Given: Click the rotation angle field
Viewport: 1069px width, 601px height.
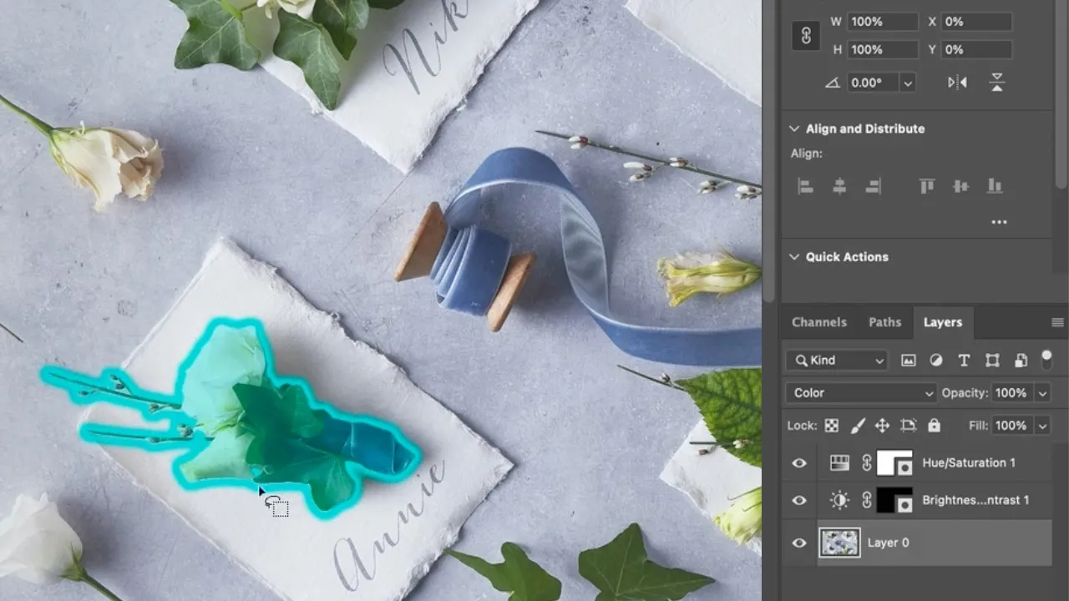Looking at the screenshot, I should [x=872, y=83].
